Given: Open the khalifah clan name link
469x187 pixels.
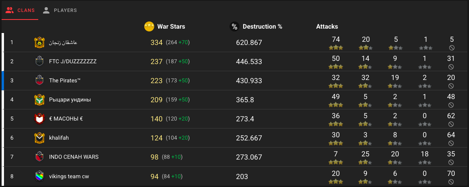Looking at the screenshot, I should 59,138.
